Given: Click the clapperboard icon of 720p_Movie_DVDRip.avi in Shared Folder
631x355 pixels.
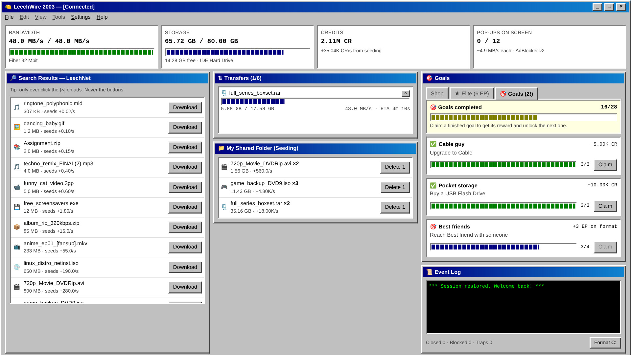Looking at the screenshot, I should point(224,167).
